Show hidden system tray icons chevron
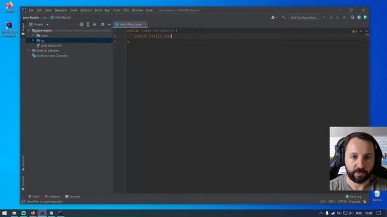The image size is (387, 217). (321, 213)
